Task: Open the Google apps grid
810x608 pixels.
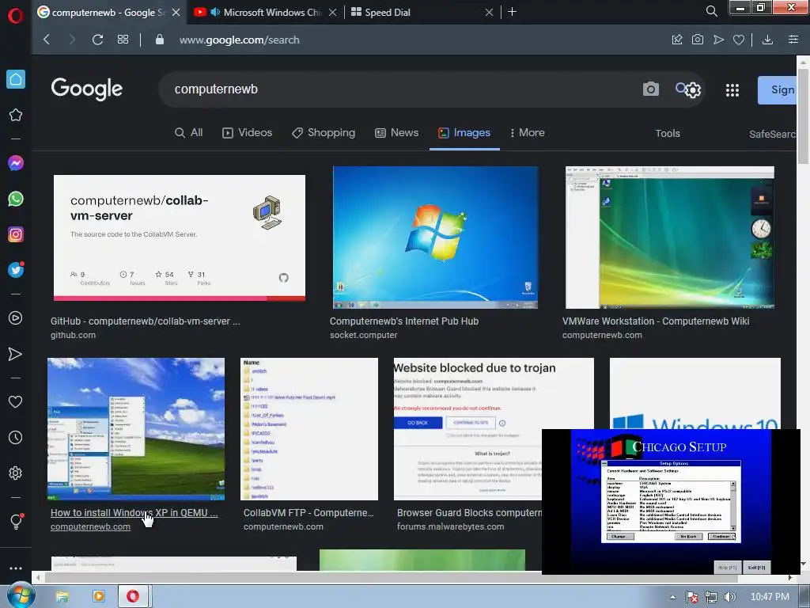Action: [x=732, y=90]
